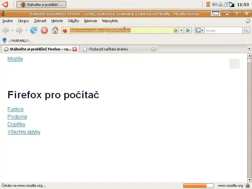
Task: Open the Back history dropdown arrow
Action: click(12, 30)
